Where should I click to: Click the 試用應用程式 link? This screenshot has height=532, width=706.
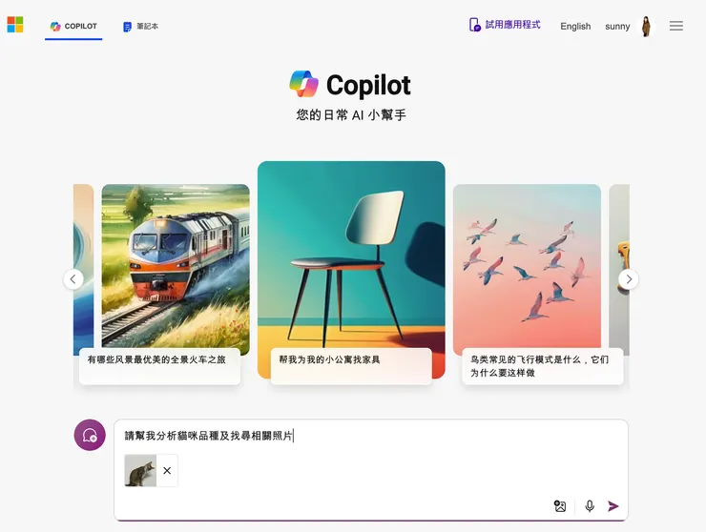(512, 25)
